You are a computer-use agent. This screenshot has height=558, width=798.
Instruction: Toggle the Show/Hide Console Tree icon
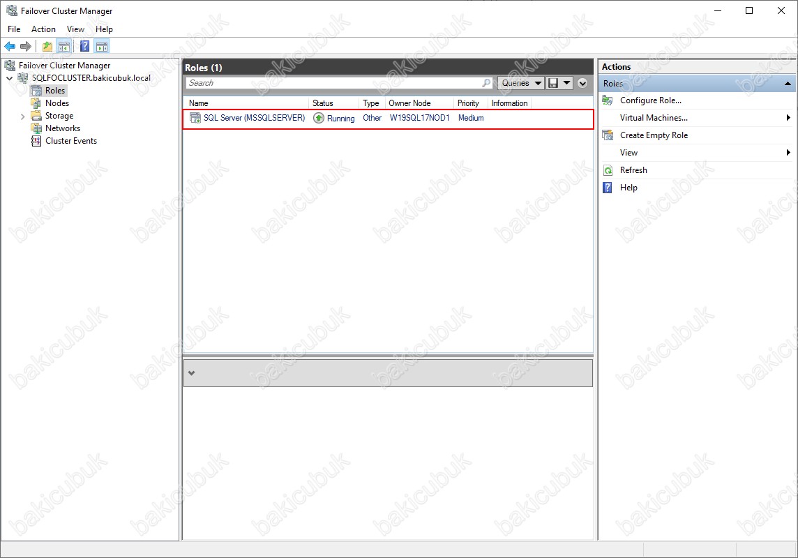click(64, 46)
